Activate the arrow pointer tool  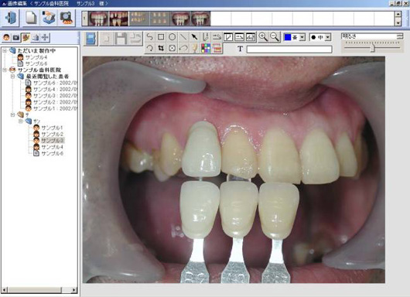click(194, 37)
